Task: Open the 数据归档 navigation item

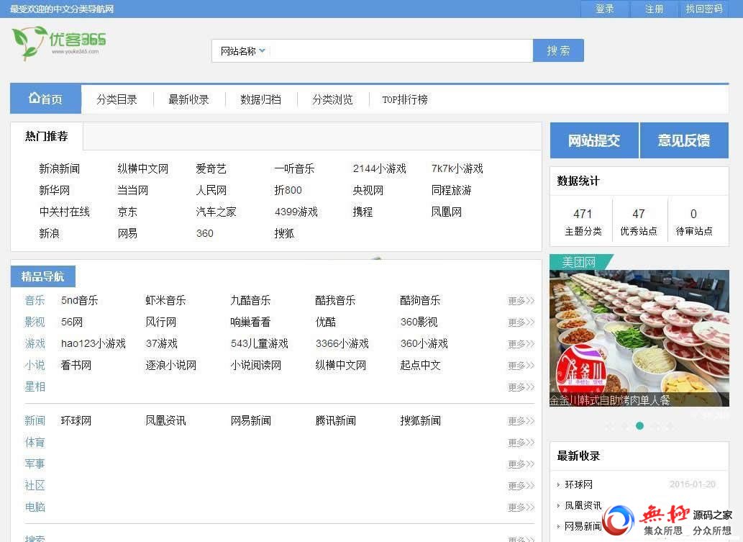Action: pos(260,99)
